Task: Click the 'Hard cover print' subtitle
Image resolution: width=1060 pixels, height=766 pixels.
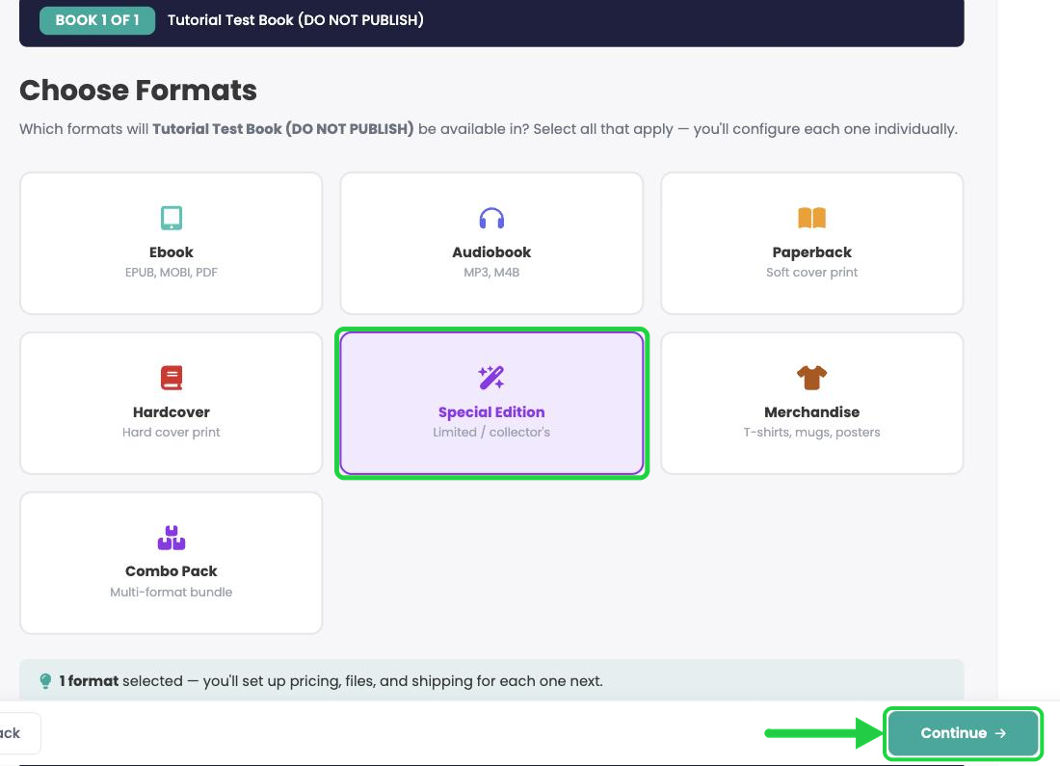Action: point(171,432)
